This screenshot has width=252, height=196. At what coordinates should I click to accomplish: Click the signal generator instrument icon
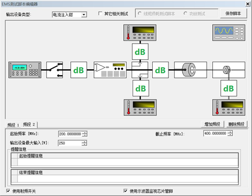[25, 70]
